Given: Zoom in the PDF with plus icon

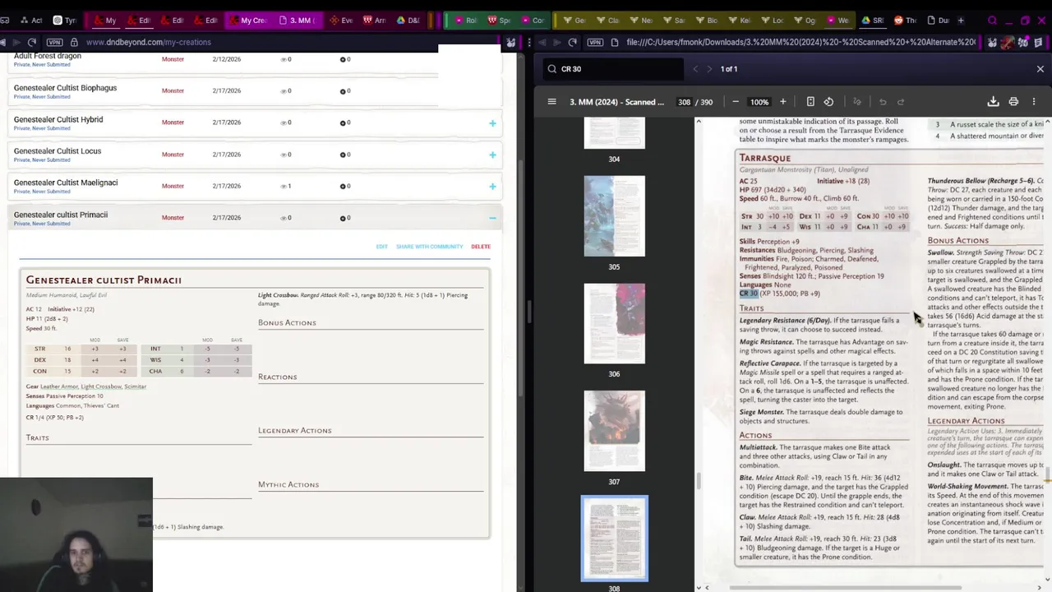Looking at the screenshot, I should point(782,102).
